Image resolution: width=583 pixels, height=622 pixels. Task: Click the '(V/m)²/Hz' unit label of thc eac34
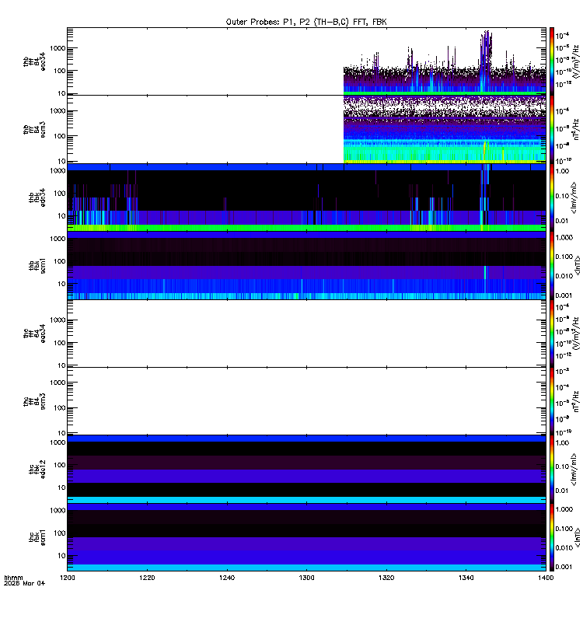(576, 335)
